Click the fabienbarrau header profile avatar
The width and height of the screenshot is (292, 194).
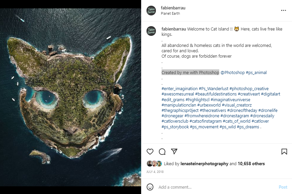(x=151, y=11)
